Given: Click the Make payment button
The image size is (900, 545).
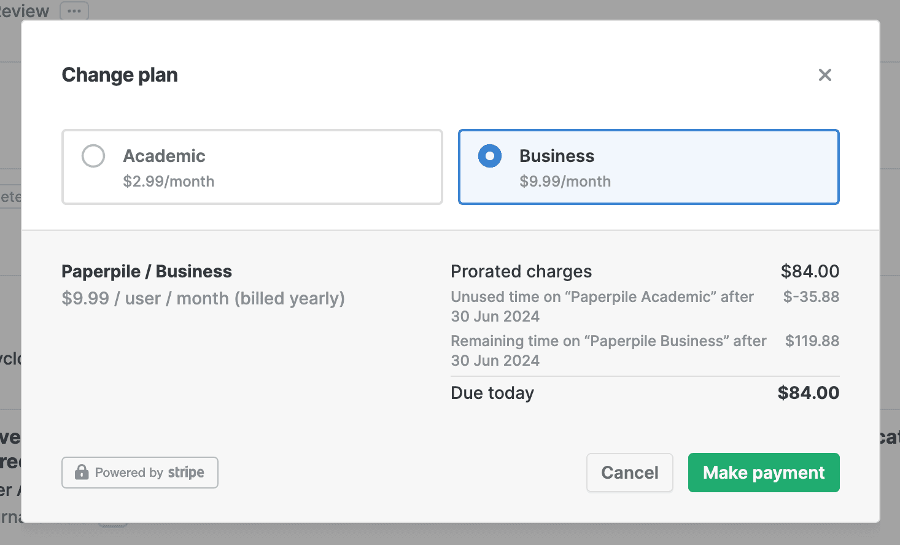Looking at the screenshot, I should pos(764,473).
